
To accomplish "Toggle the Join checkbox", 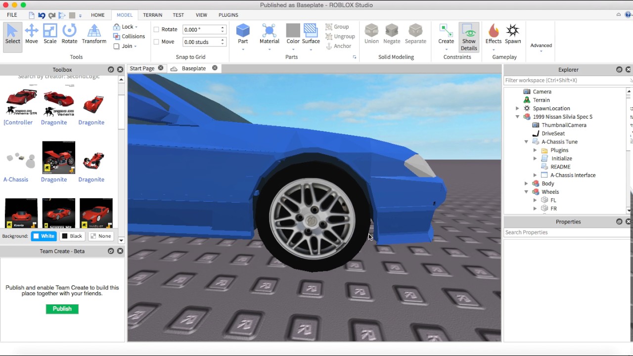I will point(116,46).
